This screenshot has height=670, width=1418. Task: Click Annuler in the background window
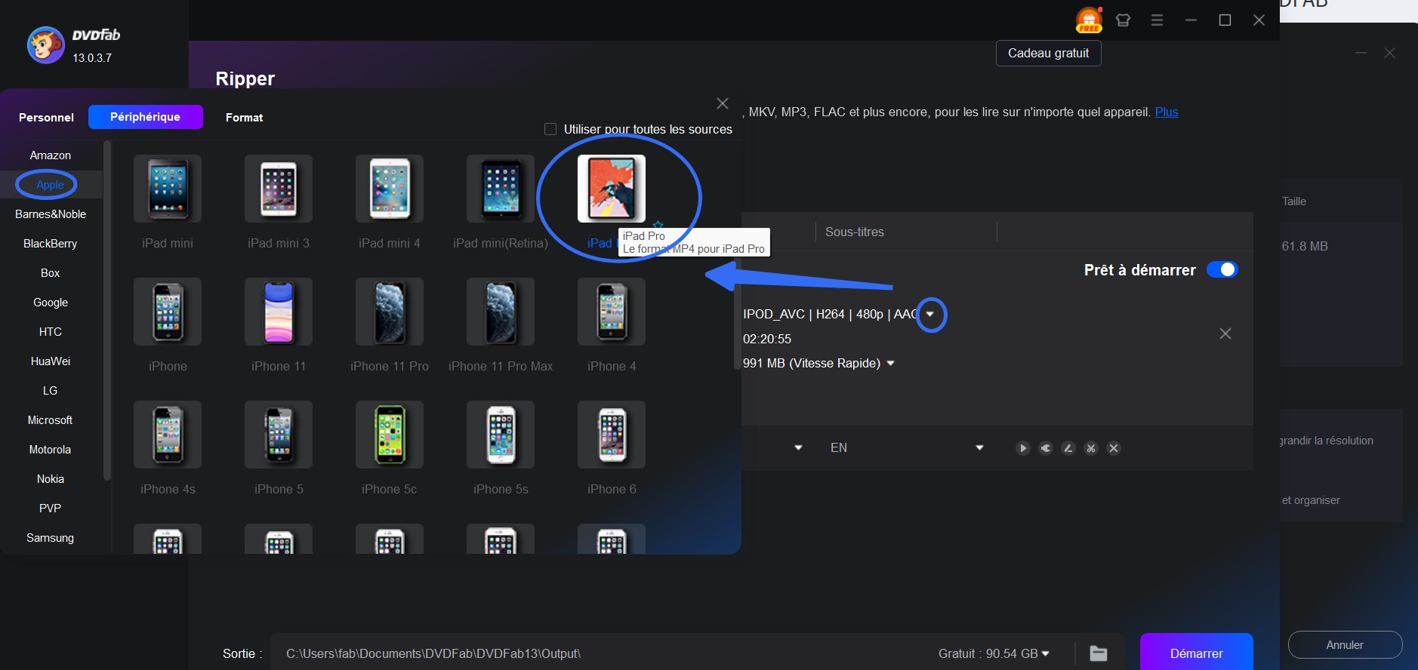coord(1345,645)
